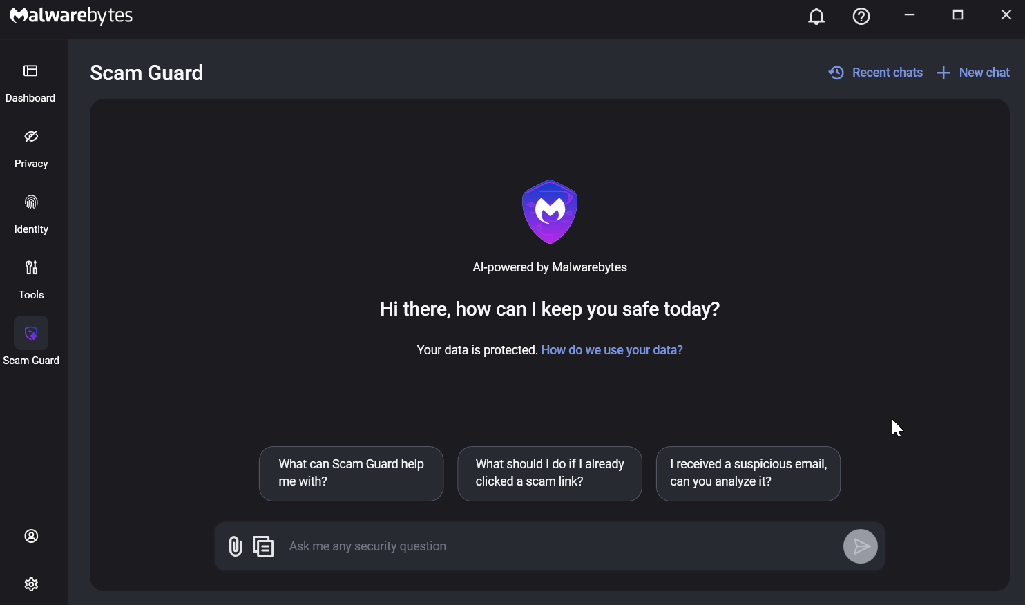
Task: Attach a file with the paperclip icon
Action: coord(236,546)
